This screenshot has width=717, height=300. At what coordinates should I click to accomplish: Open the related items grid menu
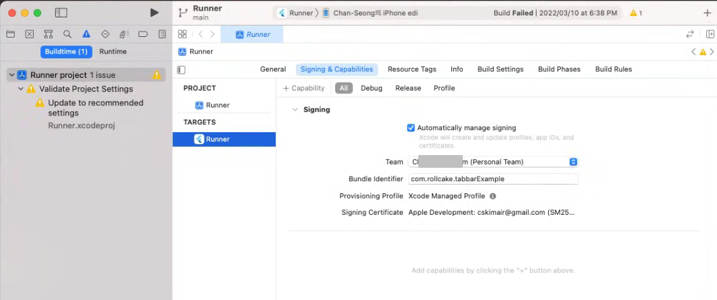pyautogui.click(x=182, y=34)
